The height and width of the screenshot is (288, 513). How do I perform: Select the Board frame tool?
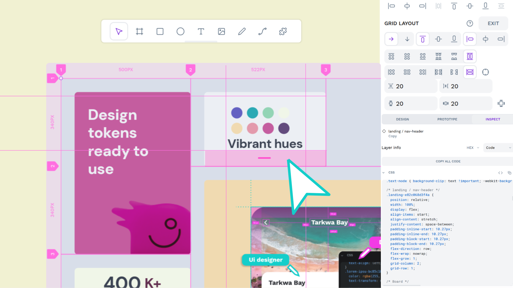coord(139,31)
